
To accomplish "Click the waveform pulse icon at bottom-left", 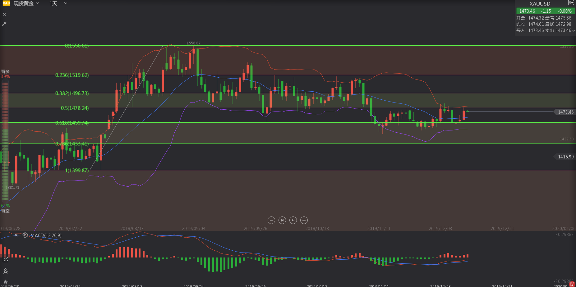I will (x=5, y=282).
